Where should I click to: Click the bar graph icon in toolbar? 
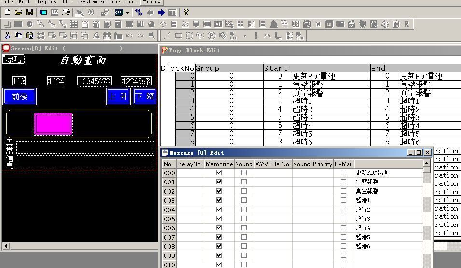(x=140, y=24)
